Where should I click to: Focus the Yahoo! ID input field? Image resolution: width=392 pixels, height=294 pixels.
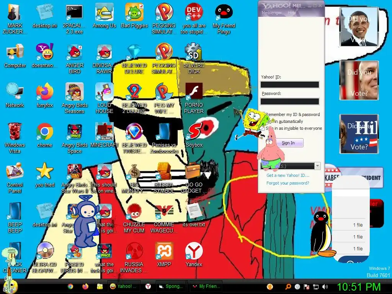tap(290, 85)
